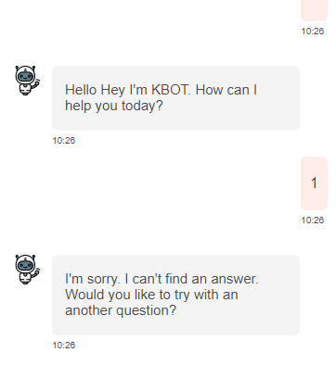Click the digit '1' in the user message

pyautogui.click(x=314, y=183)
